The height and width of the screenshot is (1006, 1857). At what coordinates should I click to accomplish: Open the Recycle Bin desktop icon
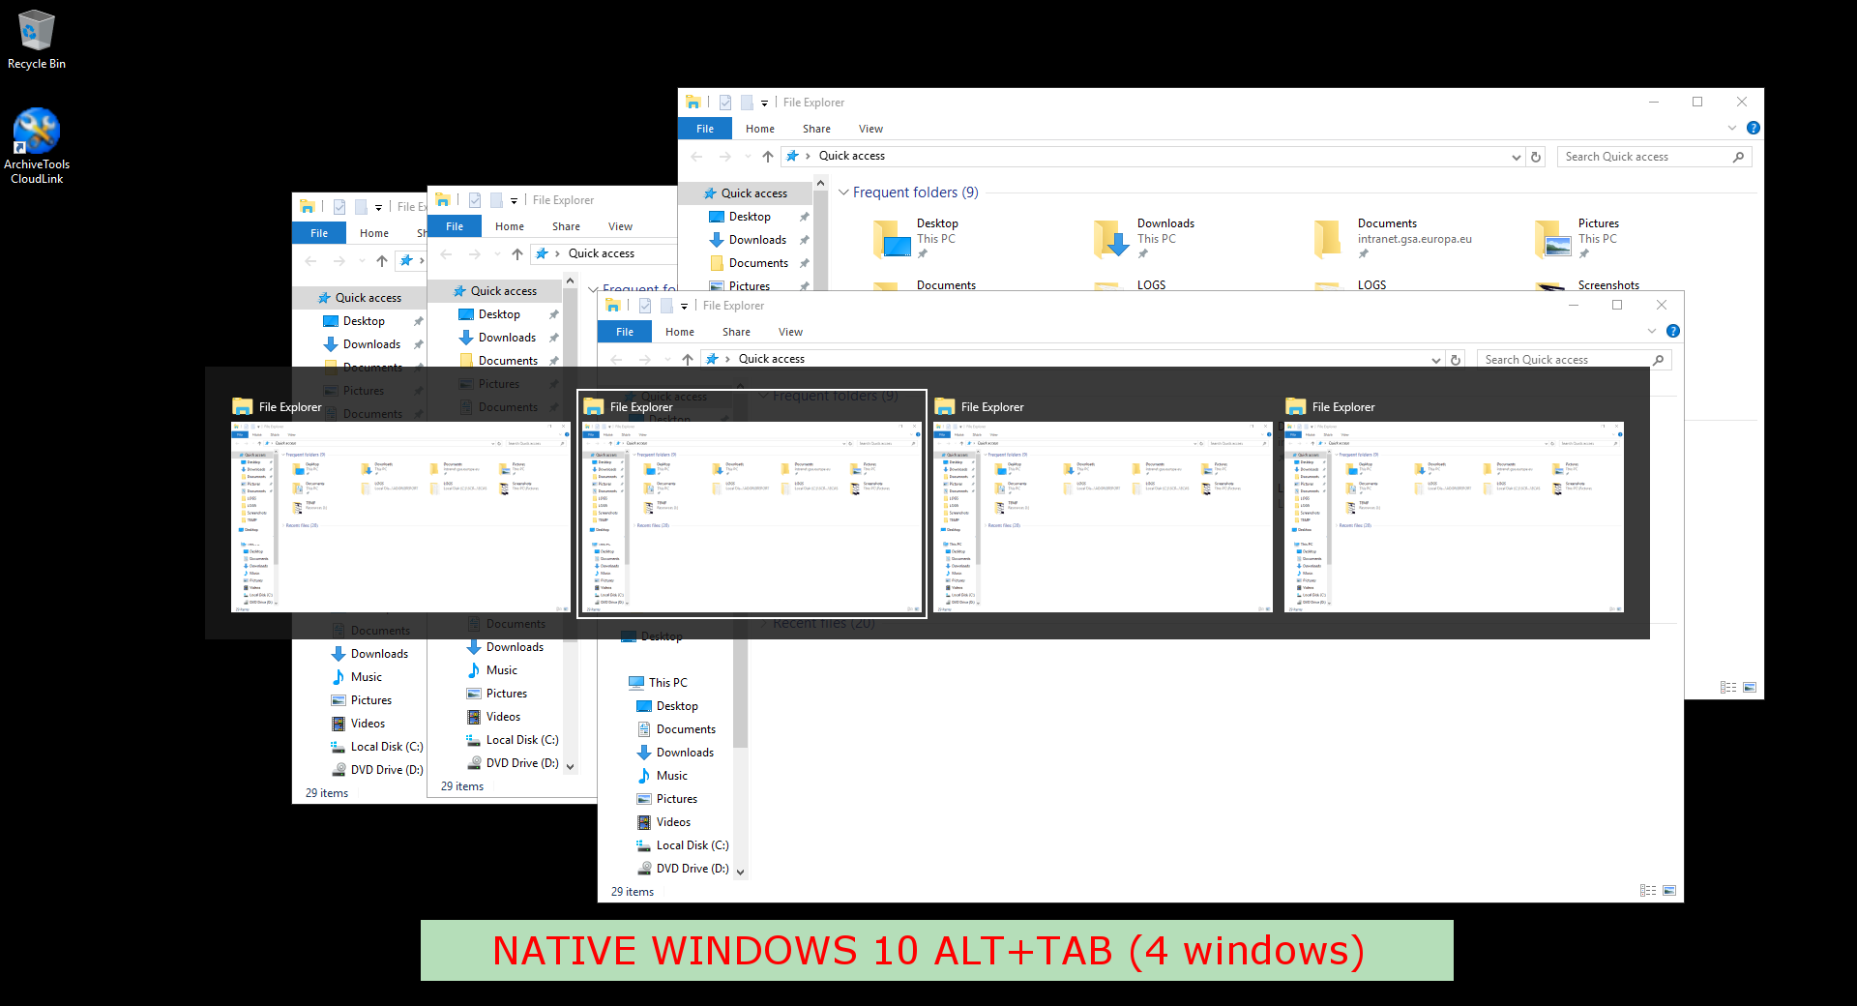tap(36, 32)
